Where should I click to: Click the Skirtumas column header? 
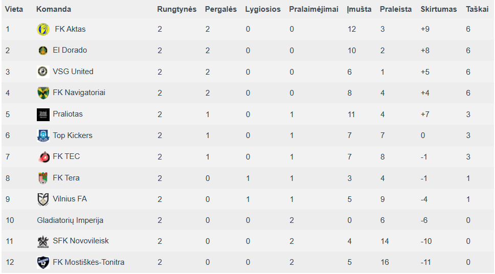pyautogui.click(x=438, y=9)
